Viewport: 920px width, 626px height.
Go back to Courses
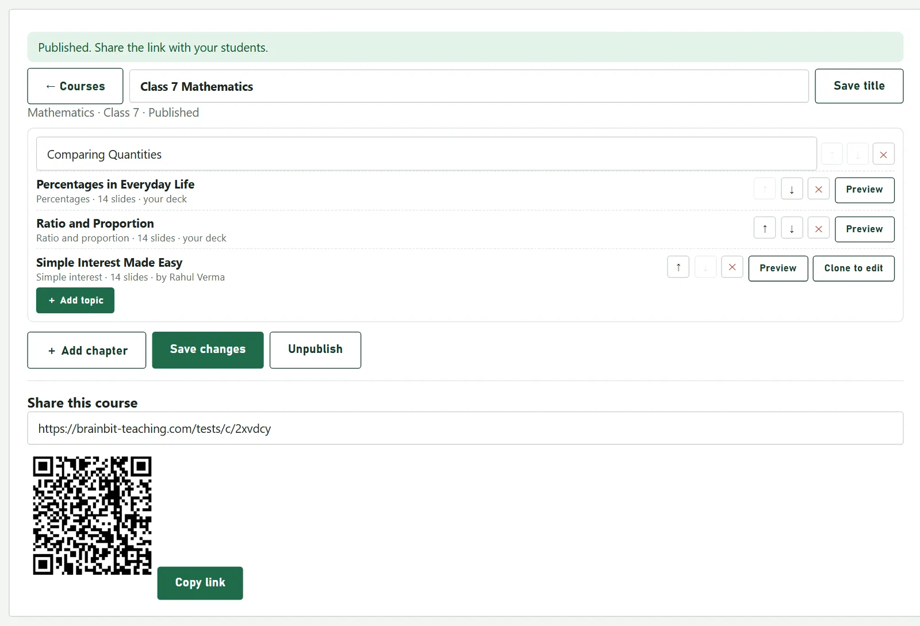75,86
